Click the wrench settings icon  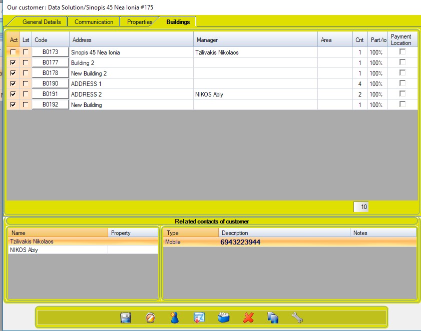297,318
